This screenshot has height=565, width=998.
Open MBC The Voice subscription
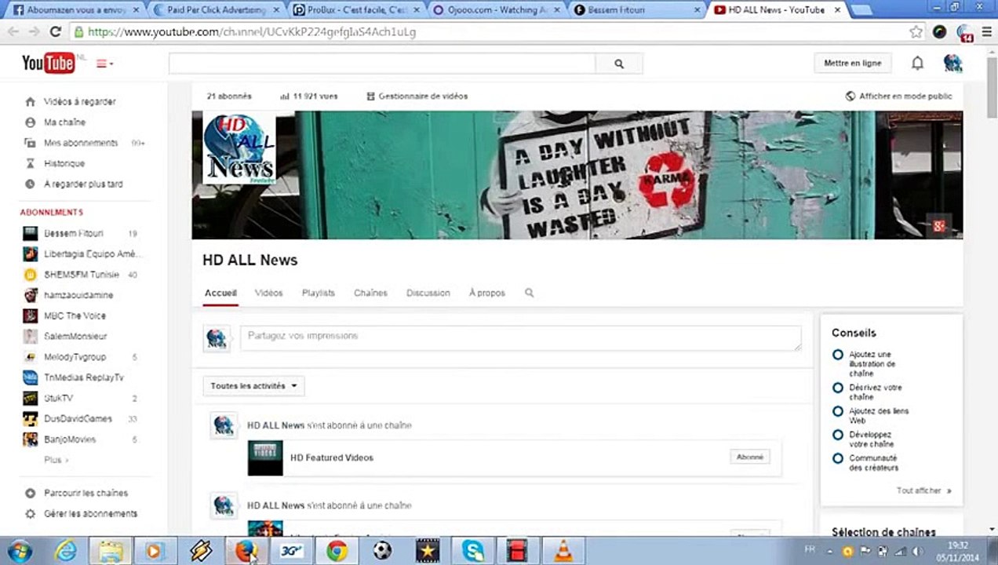[x=75, y=315]
